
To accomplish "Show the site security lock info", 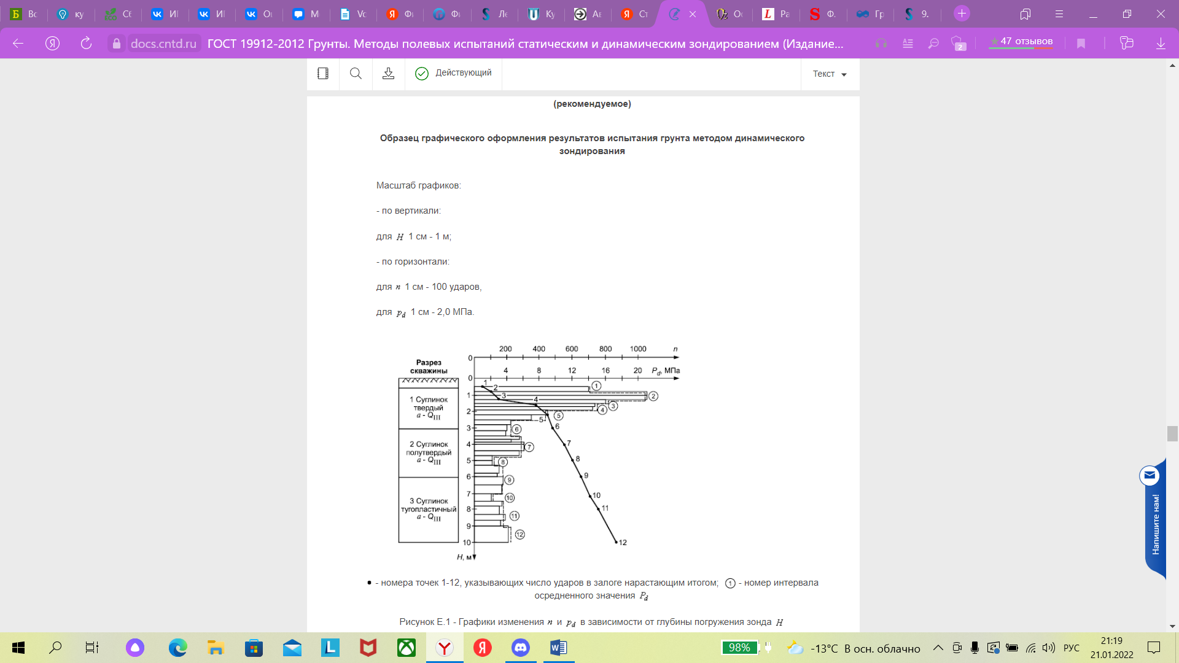I will pos(117,44).
